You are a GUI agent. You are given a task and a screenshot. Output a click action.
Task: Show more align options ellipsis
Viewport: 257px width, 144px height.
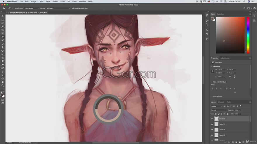235,93
